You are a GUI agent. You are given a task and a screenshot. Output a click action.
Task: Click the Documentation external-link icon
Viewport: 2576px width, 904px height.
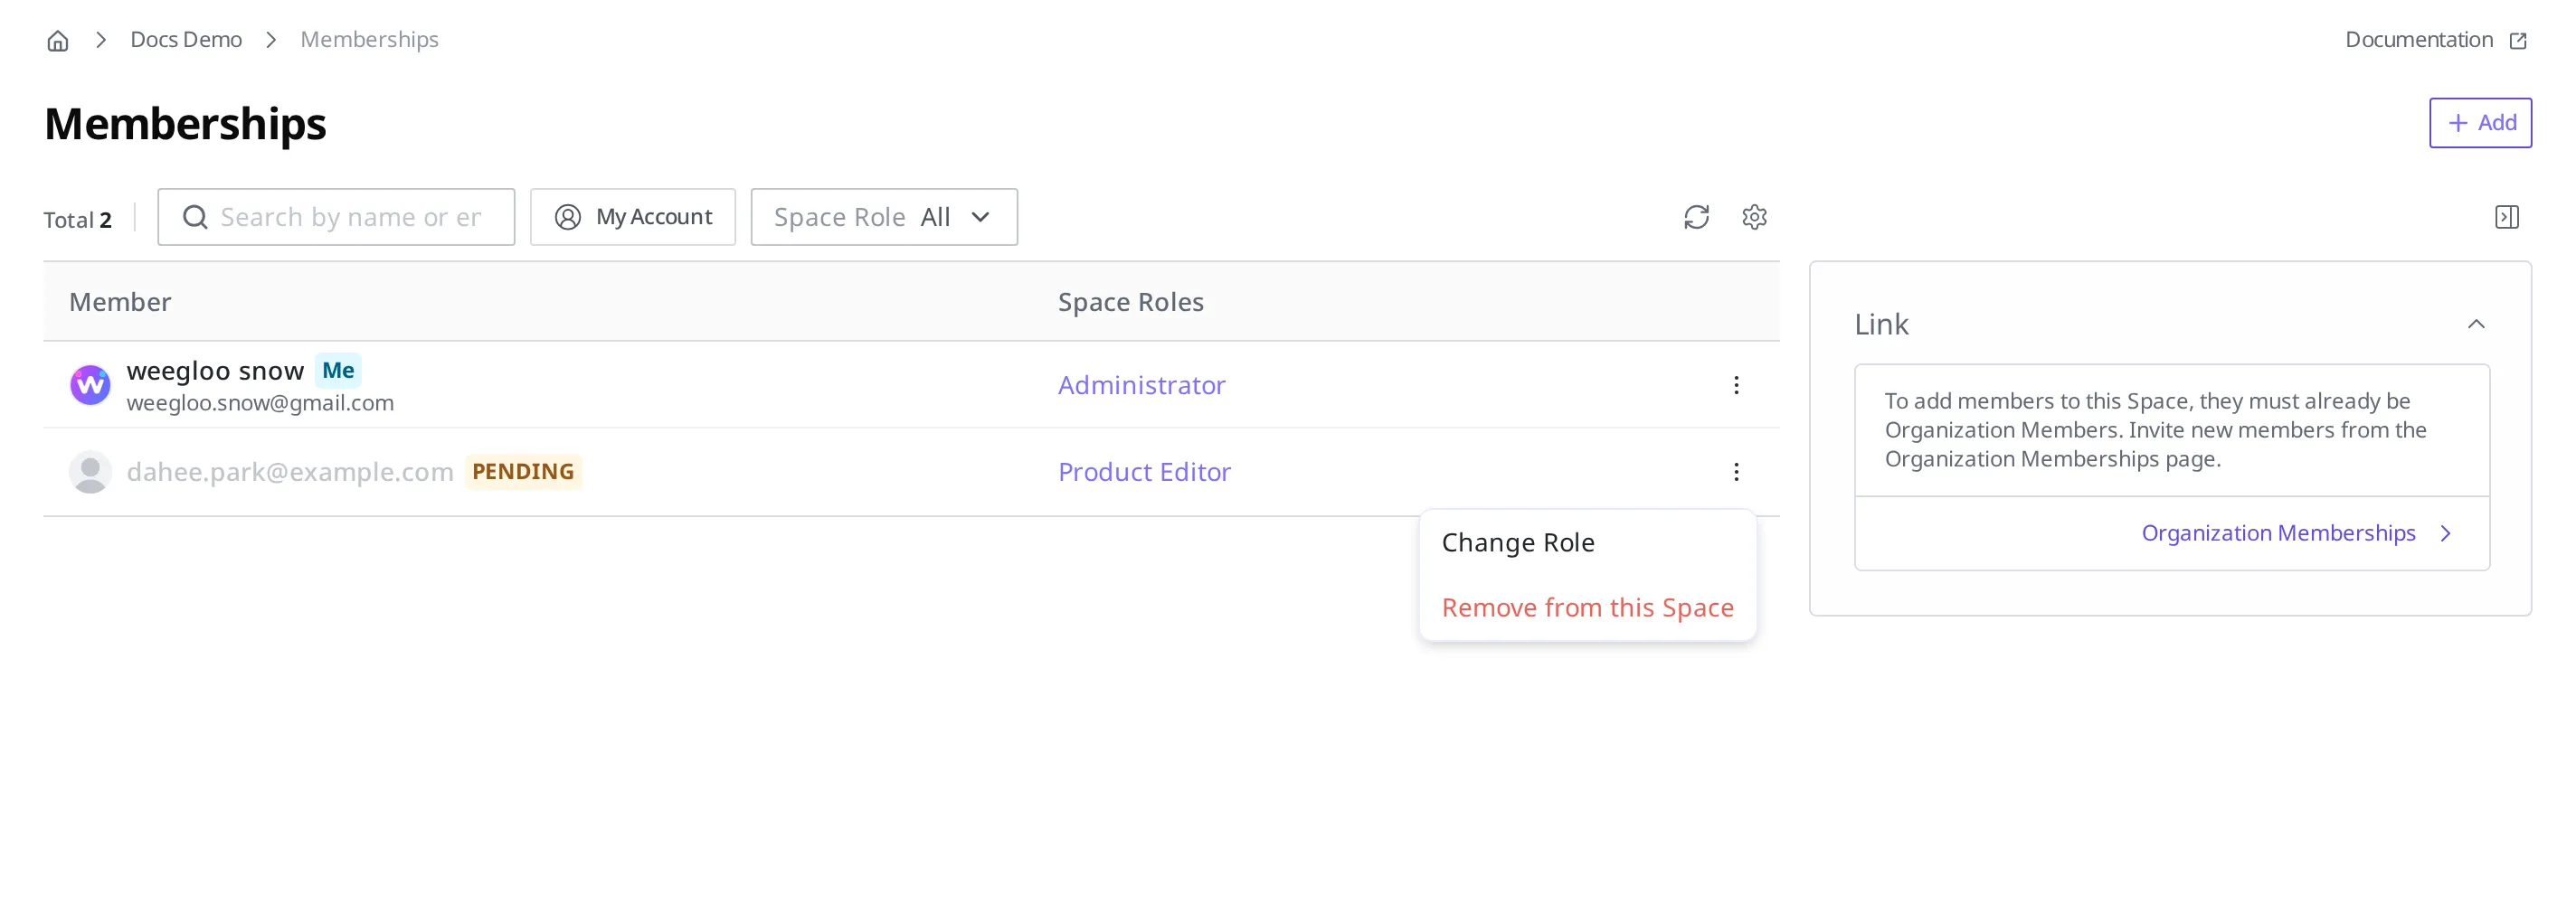[x=2518, y=41]
